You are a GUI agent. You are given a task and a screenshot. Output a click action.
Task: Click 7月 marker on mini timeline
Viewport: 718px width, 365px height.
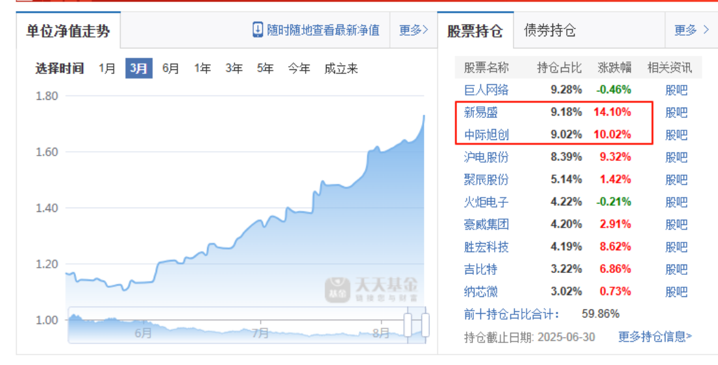click(260, 333)
